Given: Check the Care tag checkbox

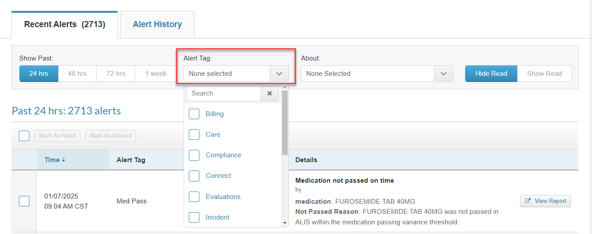Looking at the screenshot, I should coord(194,135).
